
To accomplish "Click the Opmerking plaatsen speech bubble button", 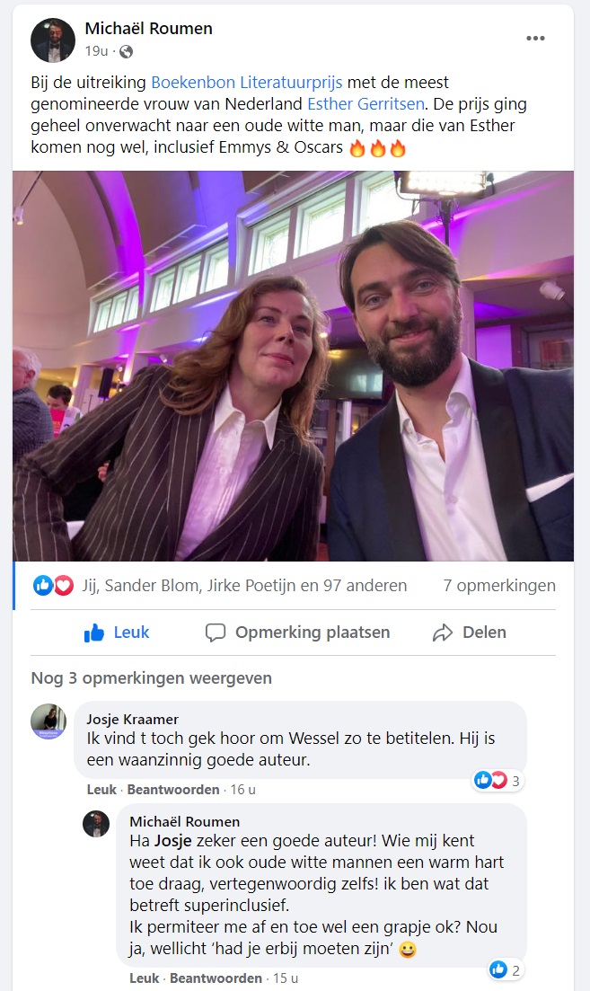I will [x=298, y=633].
